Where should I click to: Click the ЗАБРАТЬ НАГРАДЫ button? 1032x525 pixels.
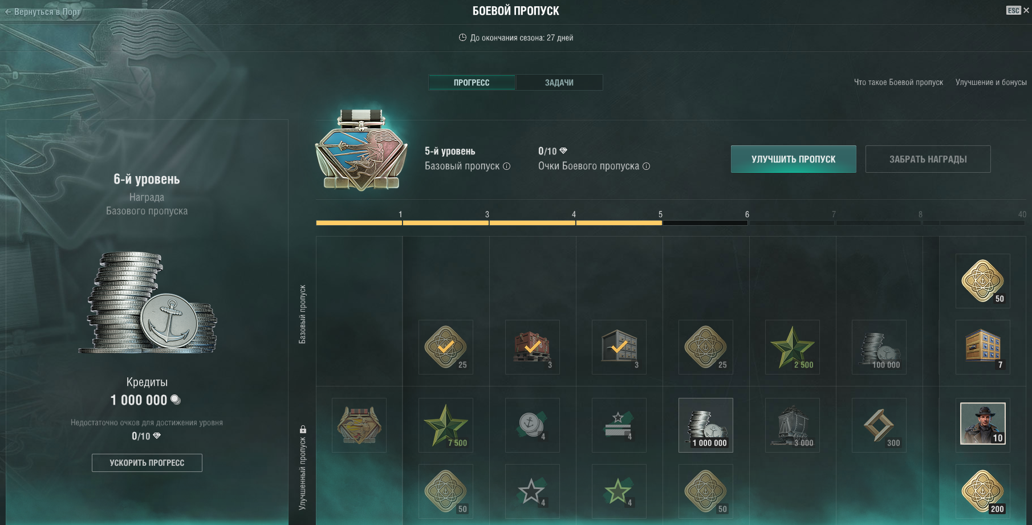928,159
